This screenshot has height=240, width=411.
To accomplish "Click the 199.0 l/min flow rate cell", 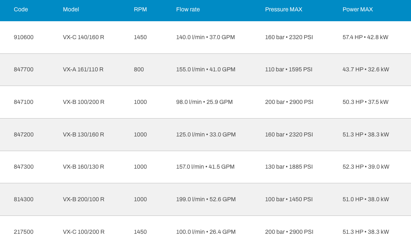I will tap(206, 199).
